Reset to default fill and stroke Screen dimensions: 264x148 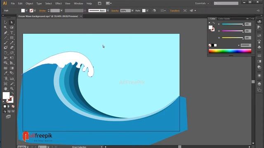(x=4, y=102)
